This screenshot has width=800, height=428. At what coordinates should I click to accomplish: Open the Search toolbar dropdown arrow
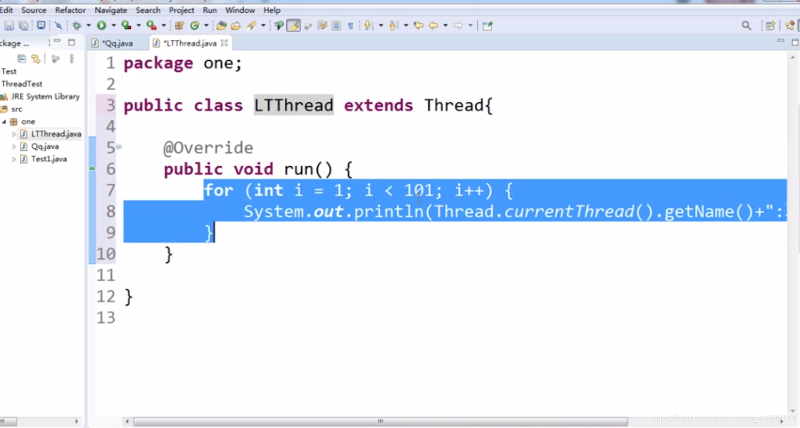pos(263,26)
